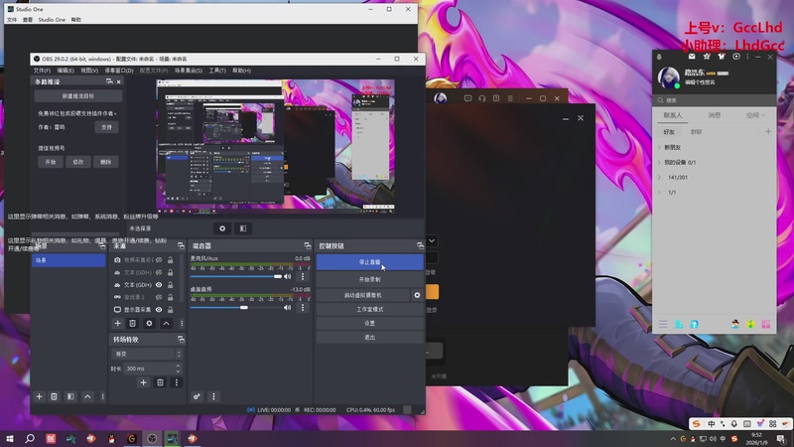Toggle lock on 视频采集设备 source

tap(171, 260)
